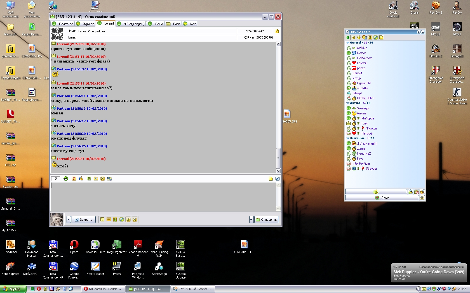
Task: Toggle the show groups 'G' button
Action: [x=353, y=37]
